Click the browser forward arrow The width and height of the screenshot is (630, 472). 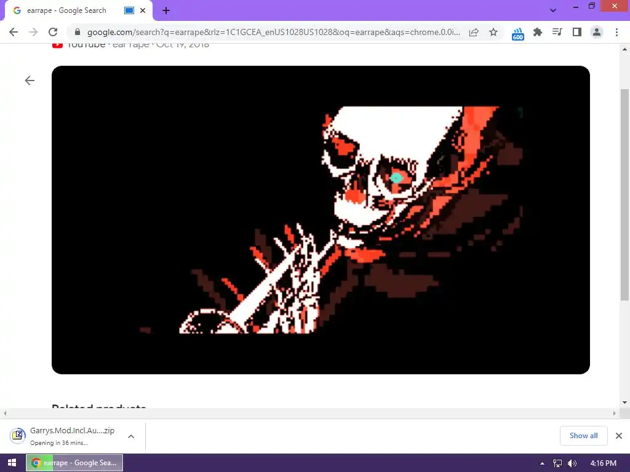click(x=33, y=32)
